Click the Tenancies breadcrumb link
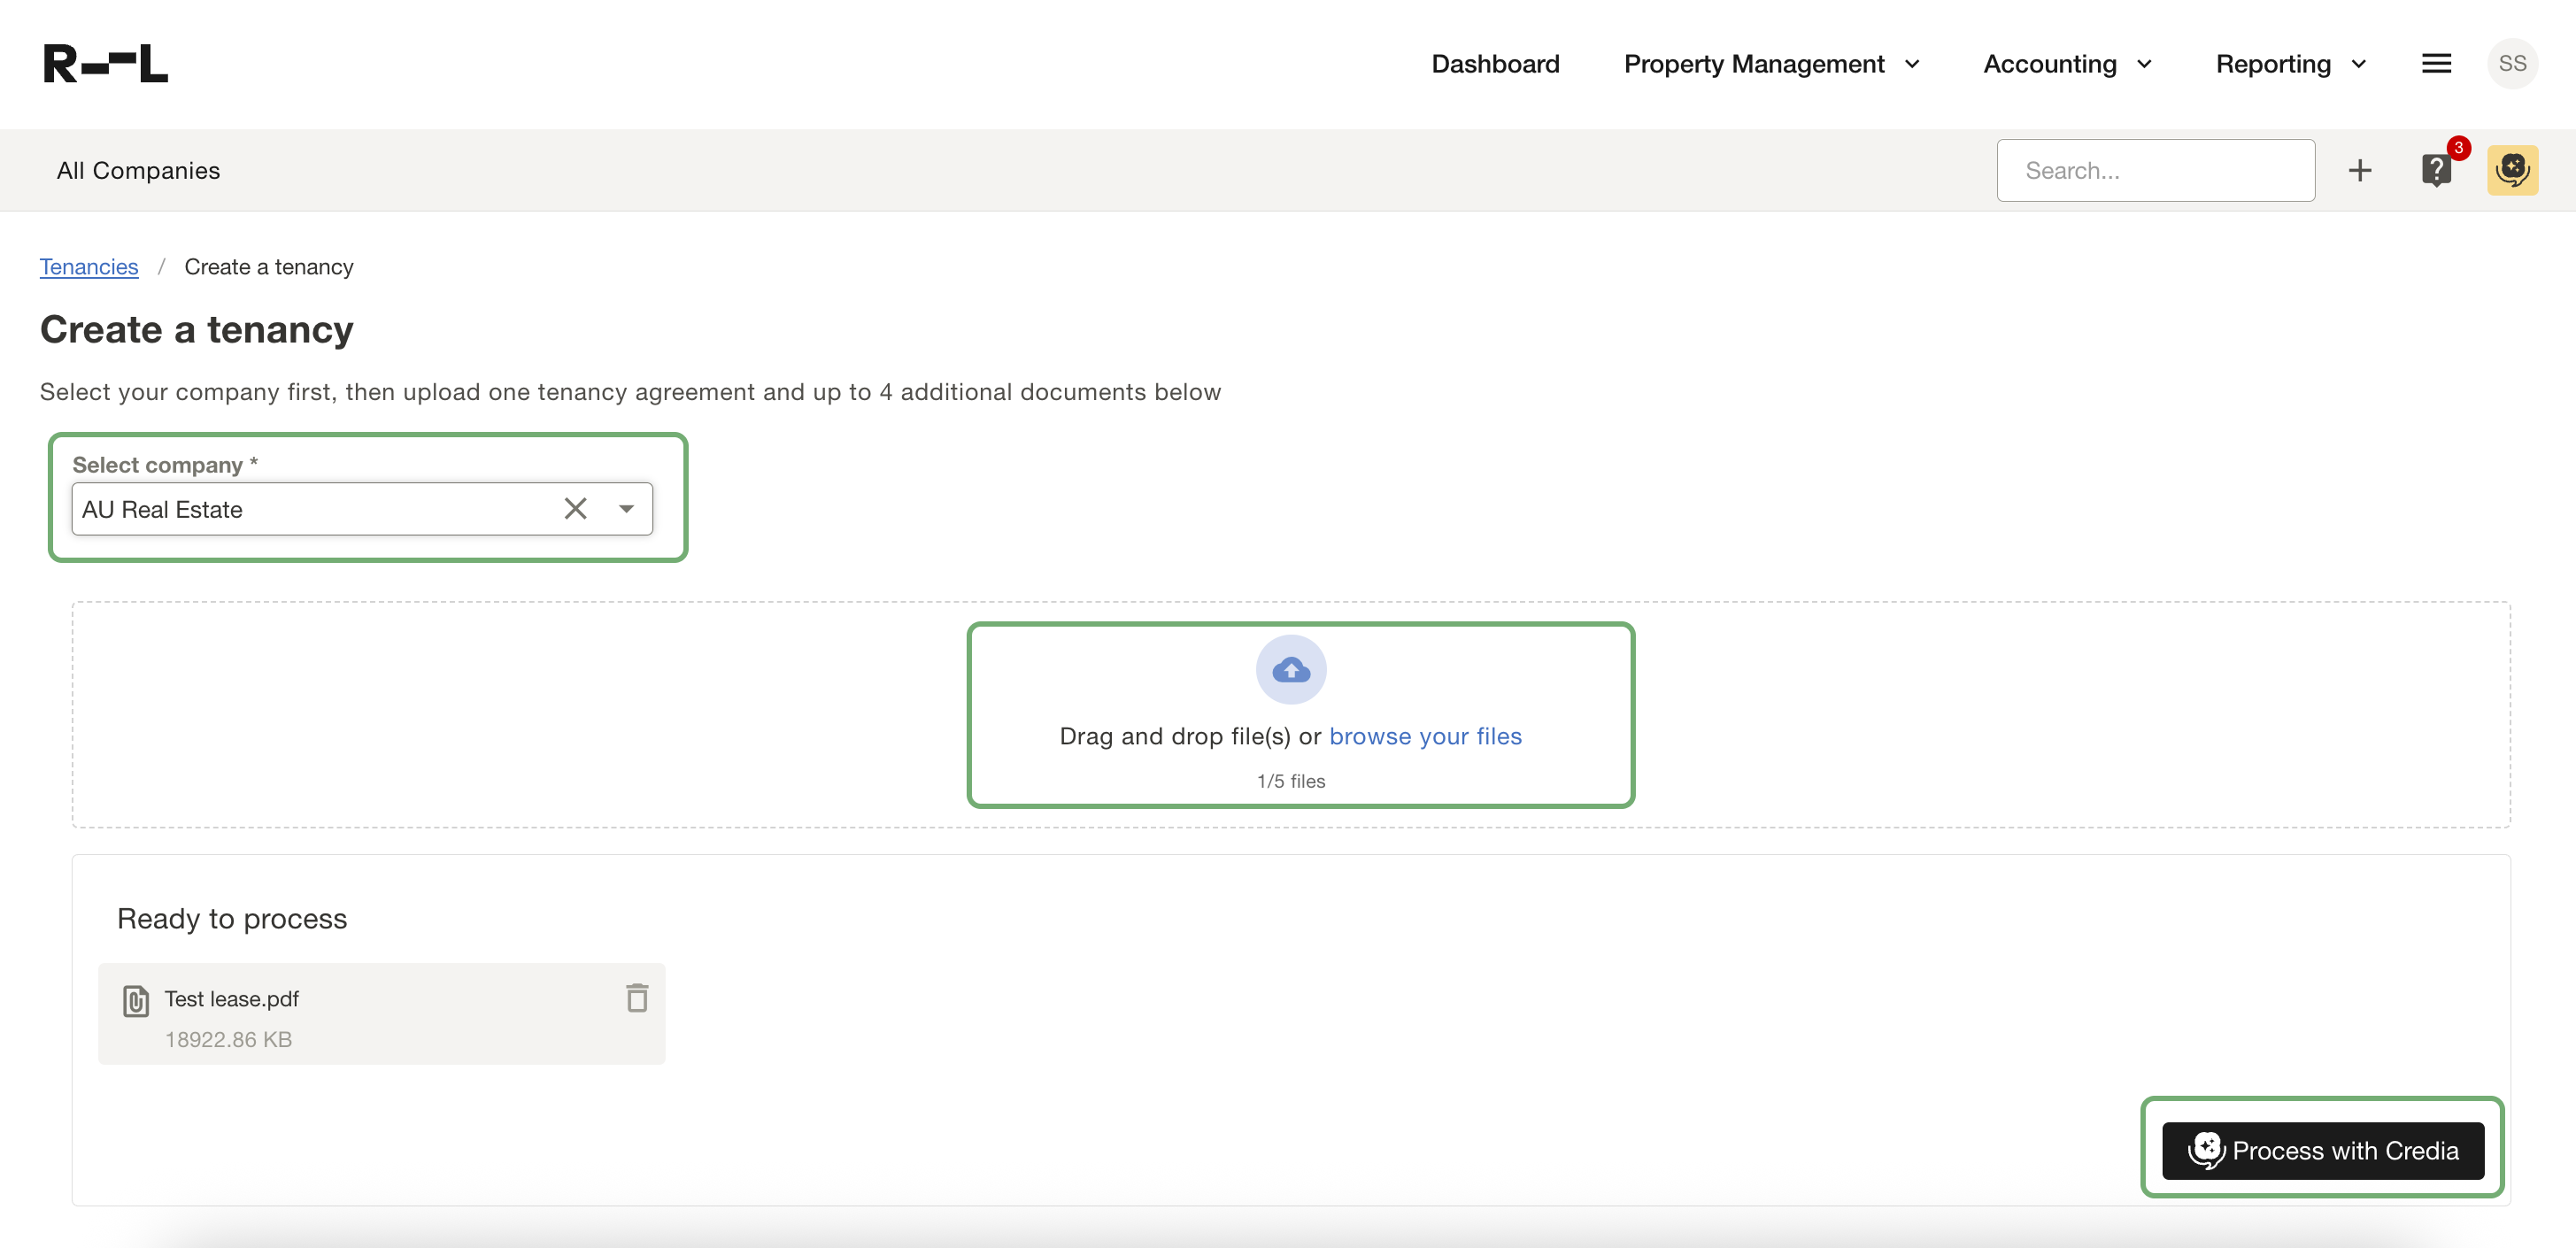Viewport: 2576px width, 1248px height. pos(89,267)
